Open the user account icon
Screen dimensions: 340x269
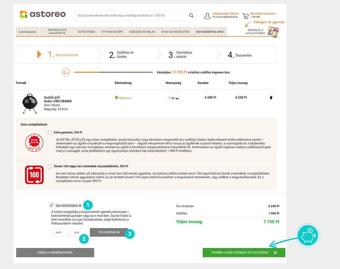tap(207, 16)
